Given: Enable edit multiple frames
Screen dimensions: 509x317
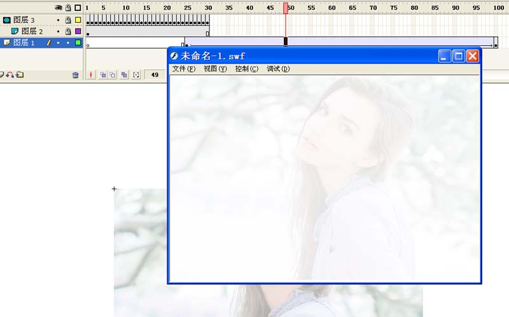Looking at the screenshot, I should click(x=124, y=74).
